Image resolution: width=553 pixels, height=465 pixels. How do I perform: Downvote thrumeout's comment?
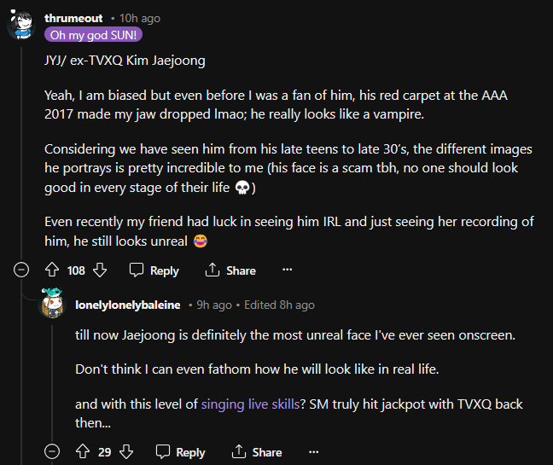click(x=99, y=270)
